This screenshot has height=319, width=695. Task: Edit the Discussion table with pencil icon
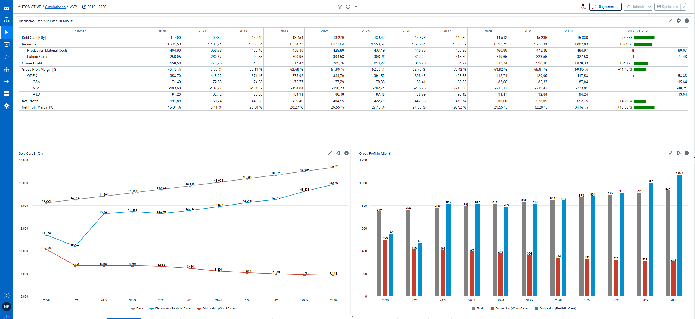pos(670,21)
